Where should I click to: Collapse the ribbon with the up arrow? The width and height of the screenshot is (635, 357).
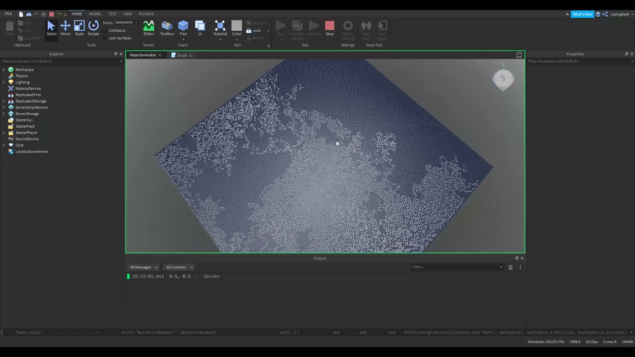pos(567,14)
